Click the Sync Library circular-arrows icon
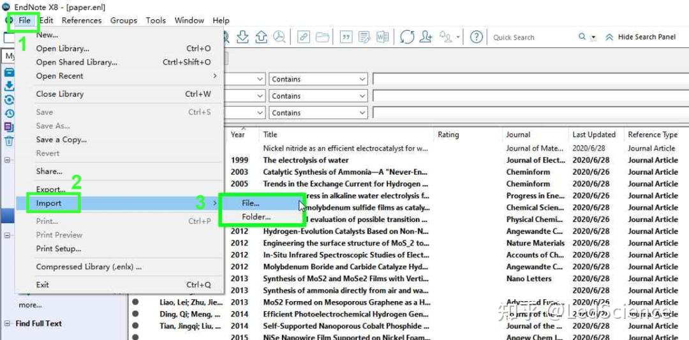 coord(407,38)
